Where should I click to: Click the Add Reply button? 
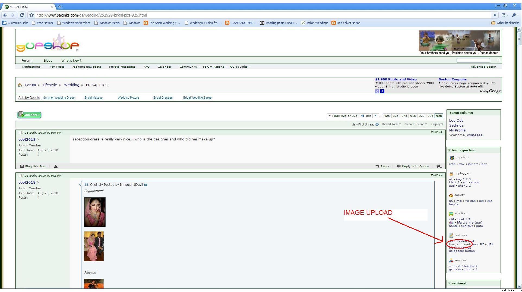pos(29,115)
